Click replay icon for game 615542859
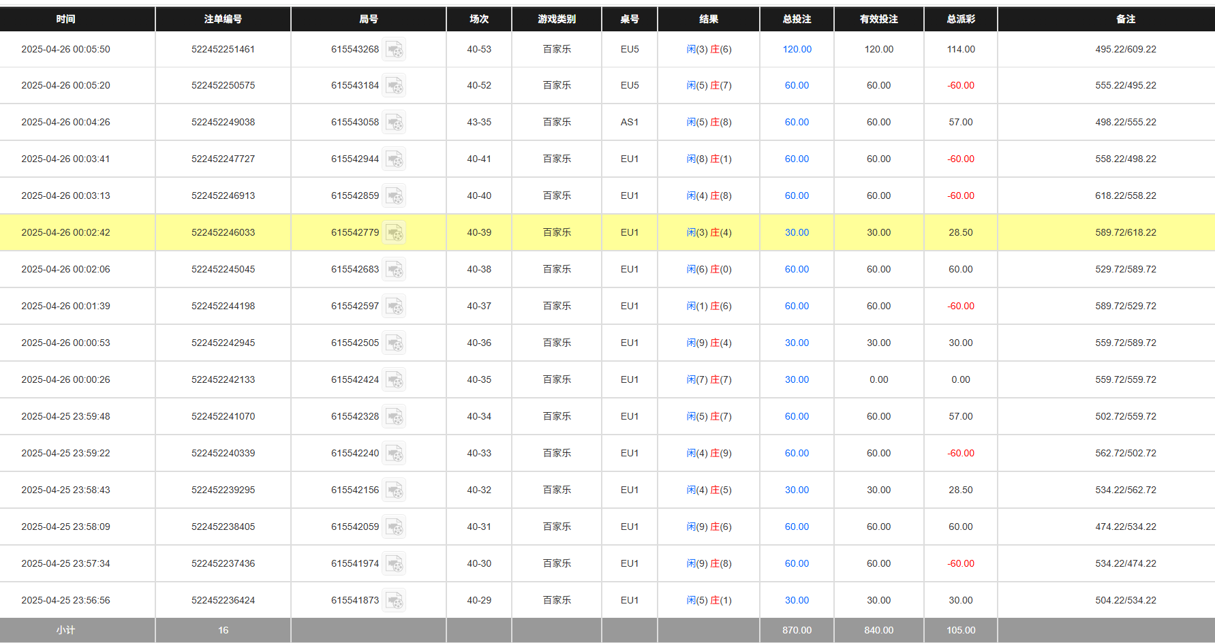Screen dimensions: 1215x643 395,195
